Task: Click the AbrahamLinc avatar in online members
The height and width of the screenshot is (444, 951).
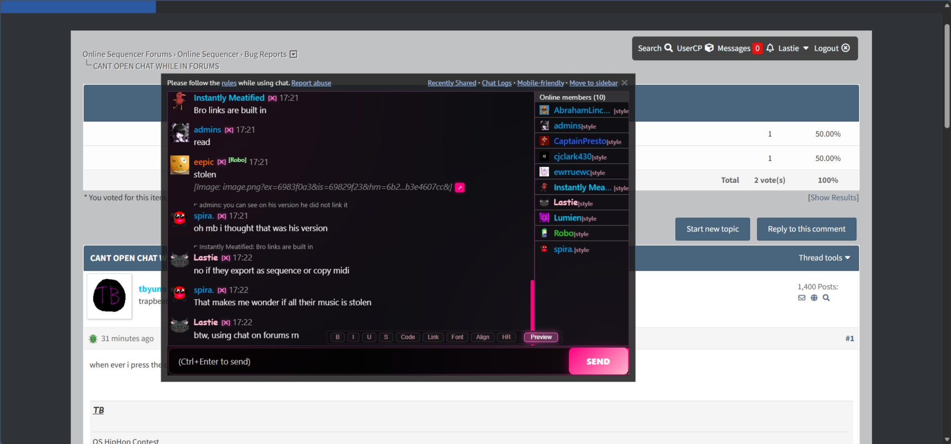Action: (544, 110)
